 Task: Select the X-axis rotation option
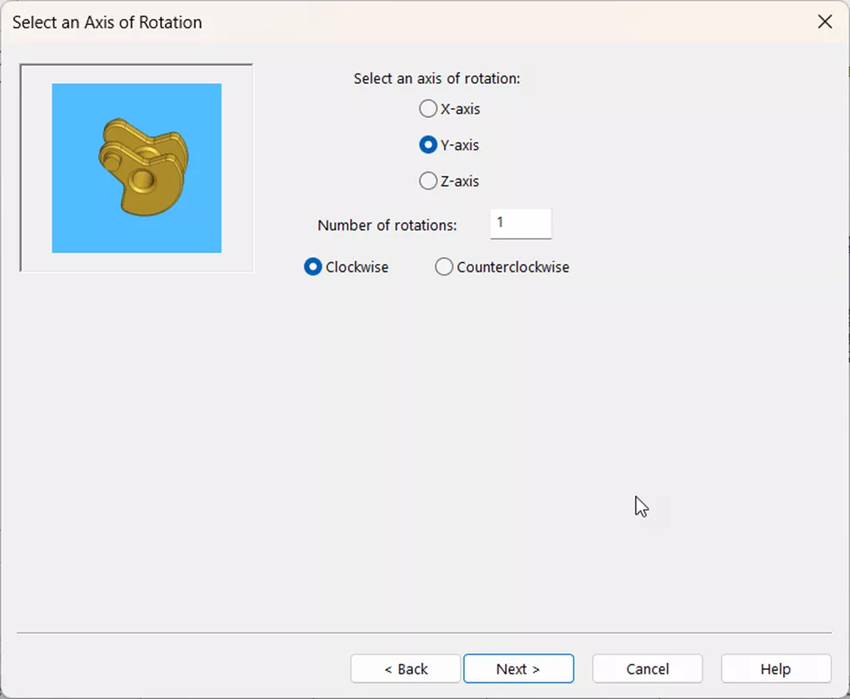click(x=428, y=108)
